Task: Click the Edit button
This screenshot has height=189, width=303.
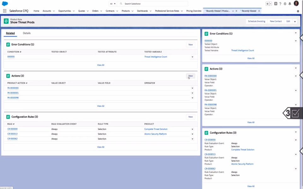Action: click(288, 21)
